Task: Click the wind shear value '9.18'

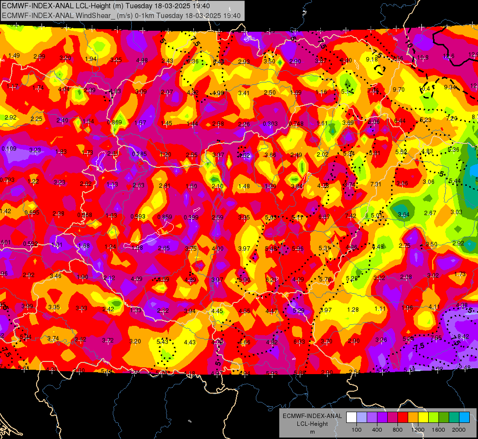Action: 372,60
